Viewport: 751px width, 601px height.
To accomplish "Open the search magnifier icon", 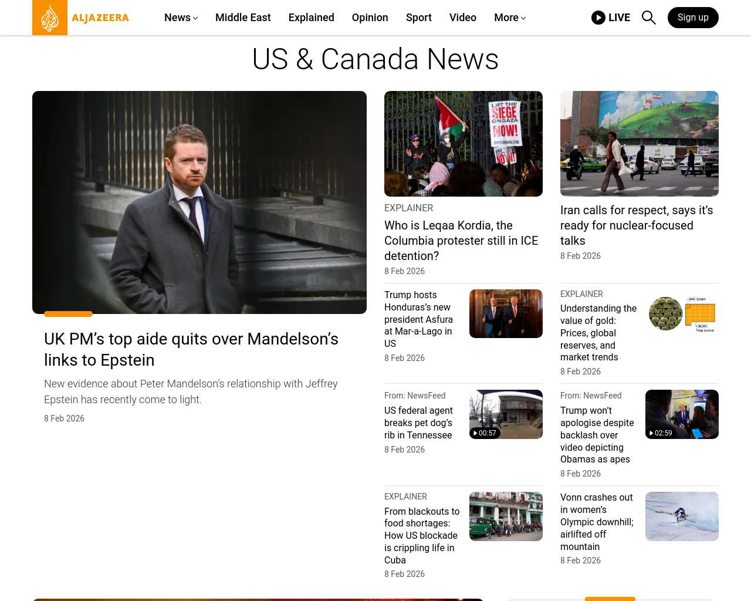I will 648,18.
